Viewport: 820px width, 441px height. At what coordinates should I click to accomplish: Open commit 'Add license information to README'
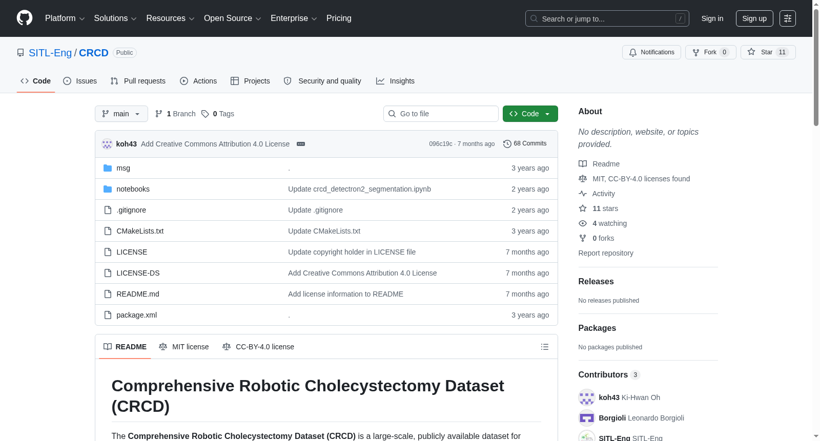[x=345, y=294]
